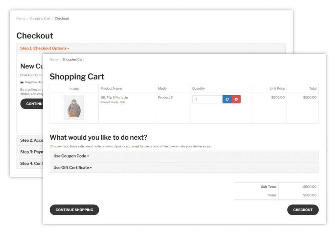Click the blue refresh quantity update icon
This screenshot has height=236, width=336.
(227, 99)
